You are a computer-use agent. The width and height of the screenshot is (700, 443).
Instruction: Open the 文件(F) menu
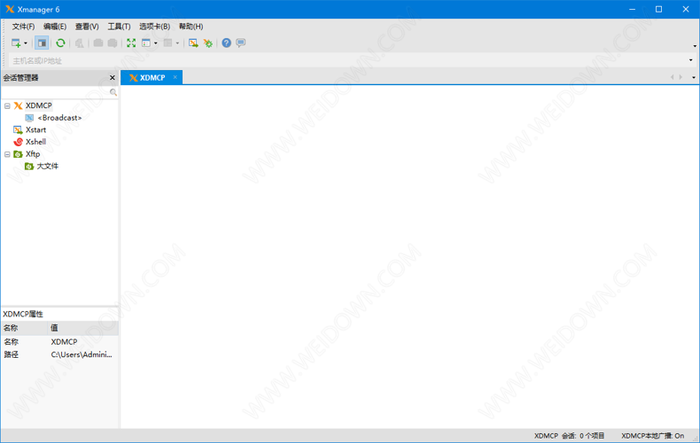pyautogui.click(x=23, y=27)
